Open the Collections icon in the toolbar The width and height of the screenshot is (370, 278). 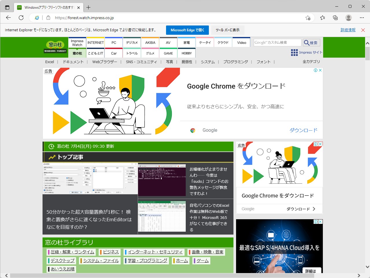click(335, 17)
